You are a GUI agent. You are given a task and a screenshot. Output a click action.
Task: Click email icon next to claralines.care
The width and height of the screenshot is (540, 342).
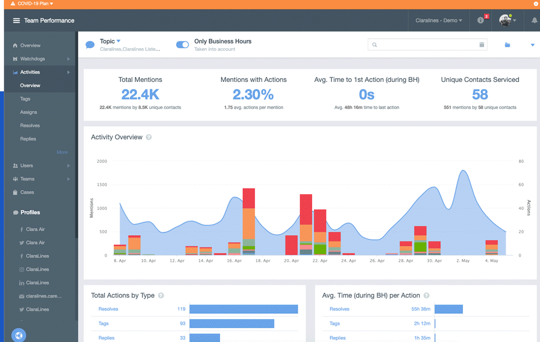(x=22, y=296)
